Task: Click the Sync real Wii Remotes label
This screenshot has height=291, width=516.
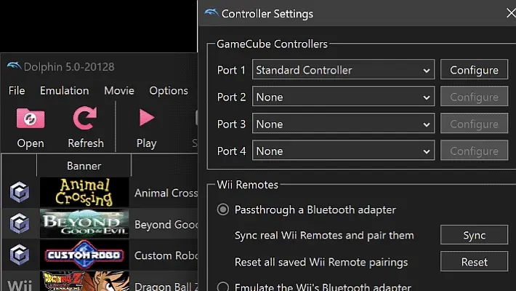Action: 324,235
